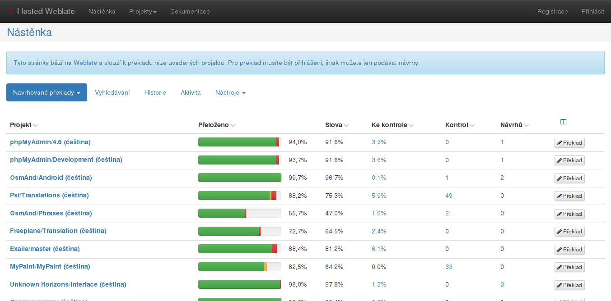Open the Projekty menu in navbar
Image resolution: width=611 pixels, height=301 pixels.
pos(143,11)
